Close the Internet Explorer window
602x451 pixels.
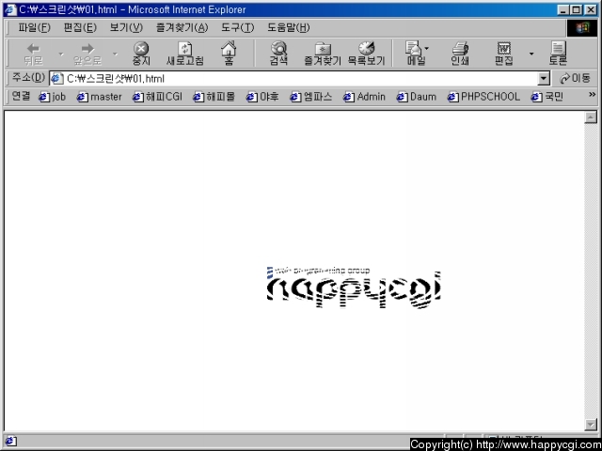click(x=591, y=9)
